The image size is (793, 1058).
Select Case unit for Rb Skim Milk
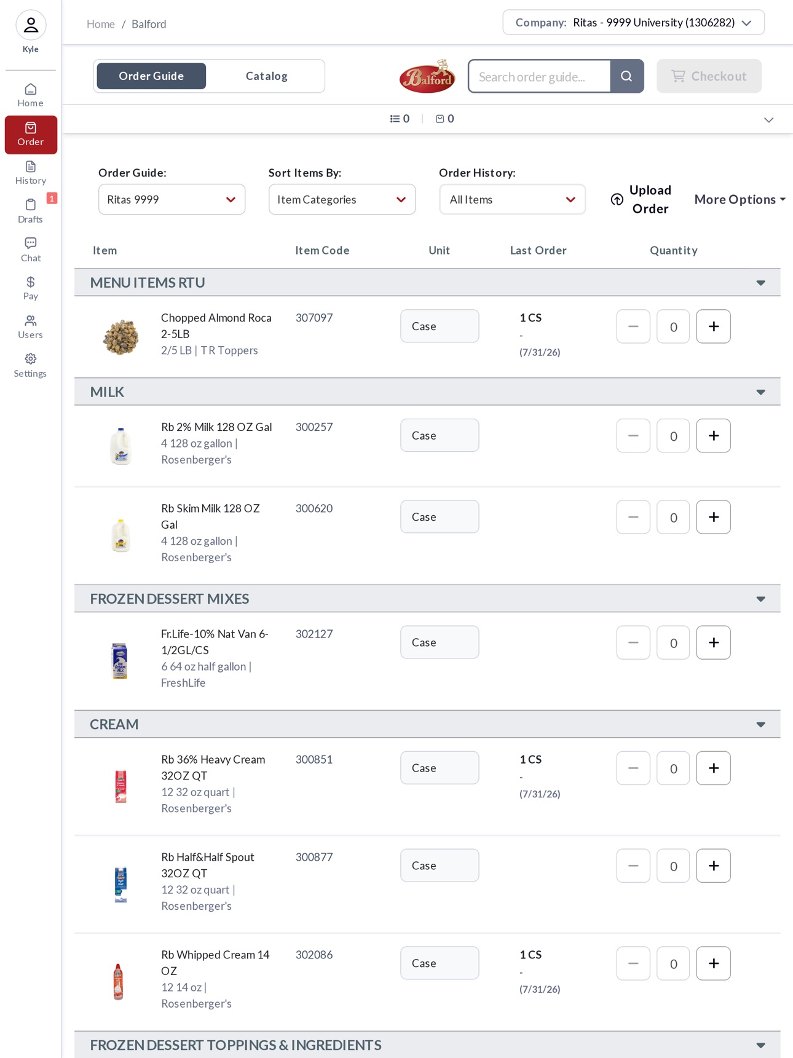click(x=440, y=517)
